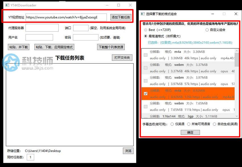
Task: Uncheck the m4a 8.92MiB format checkbox
Action: point(145,94)
